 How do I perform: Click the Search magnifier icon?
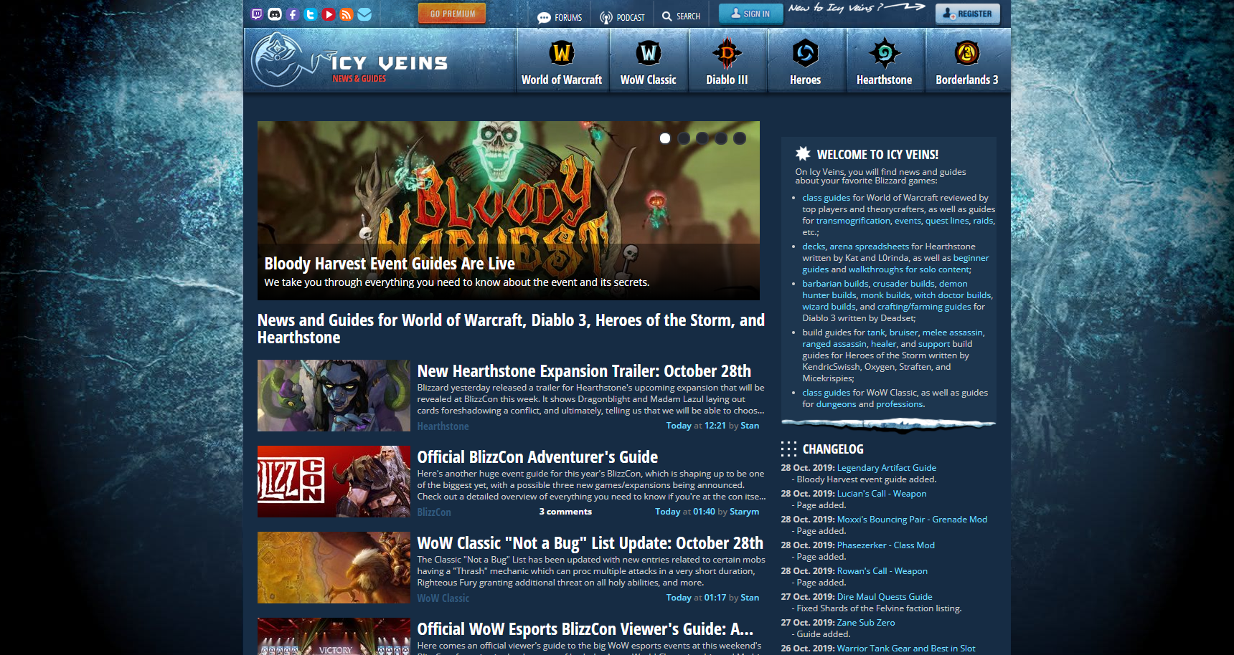667,16
